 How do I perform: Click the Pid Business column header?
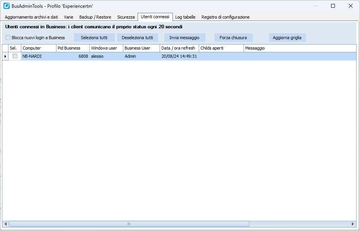(73, 48)
